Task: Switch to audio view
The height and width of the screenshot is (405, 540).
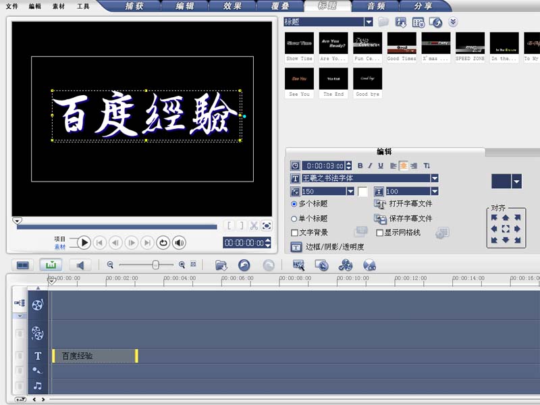Action: click(80, 265)
